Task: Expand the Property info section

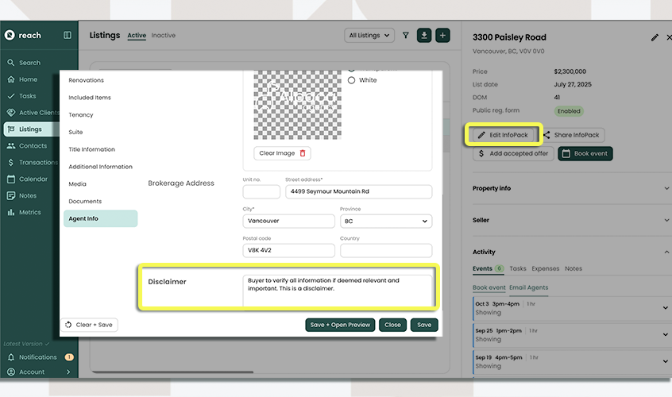Action: [571, 189]
